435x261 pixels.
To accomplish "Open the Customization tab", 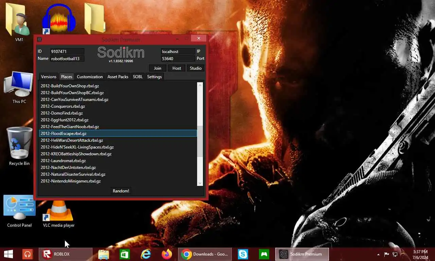I will coord(90,77).
